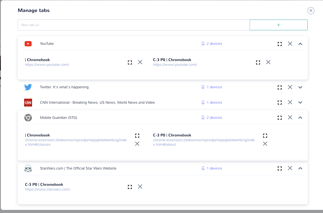This screenshot has width=323, height=213.
Task: Close YouTube tab on C-3 P0 Chromebook
Action: 268,62
